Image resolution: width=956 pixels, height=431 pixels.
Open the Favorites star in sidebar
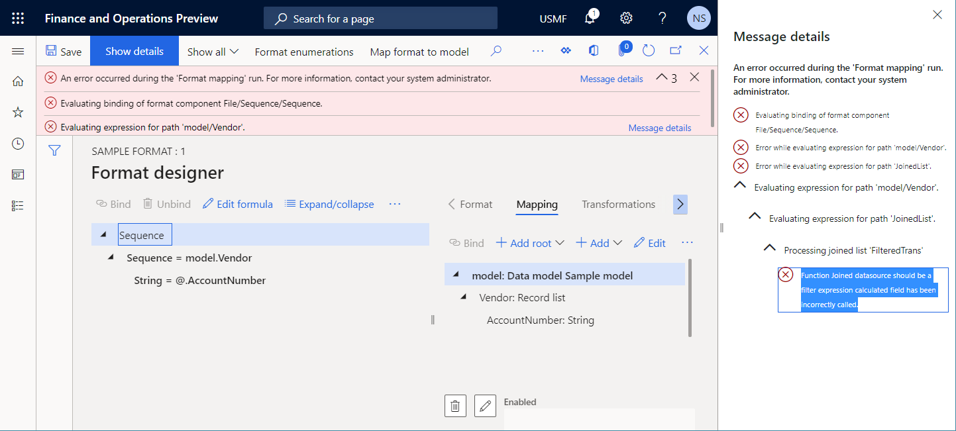click(x=18, y=112)
